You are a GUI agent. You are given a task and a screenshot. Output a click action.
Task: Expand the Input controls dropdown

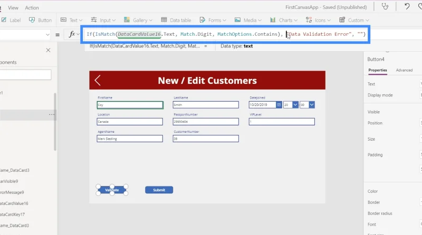[x=103, y=20]
